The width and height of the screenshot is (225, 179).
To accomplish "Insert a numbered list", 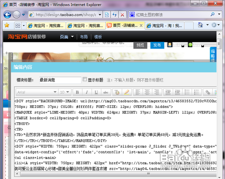I will point(197,92).
